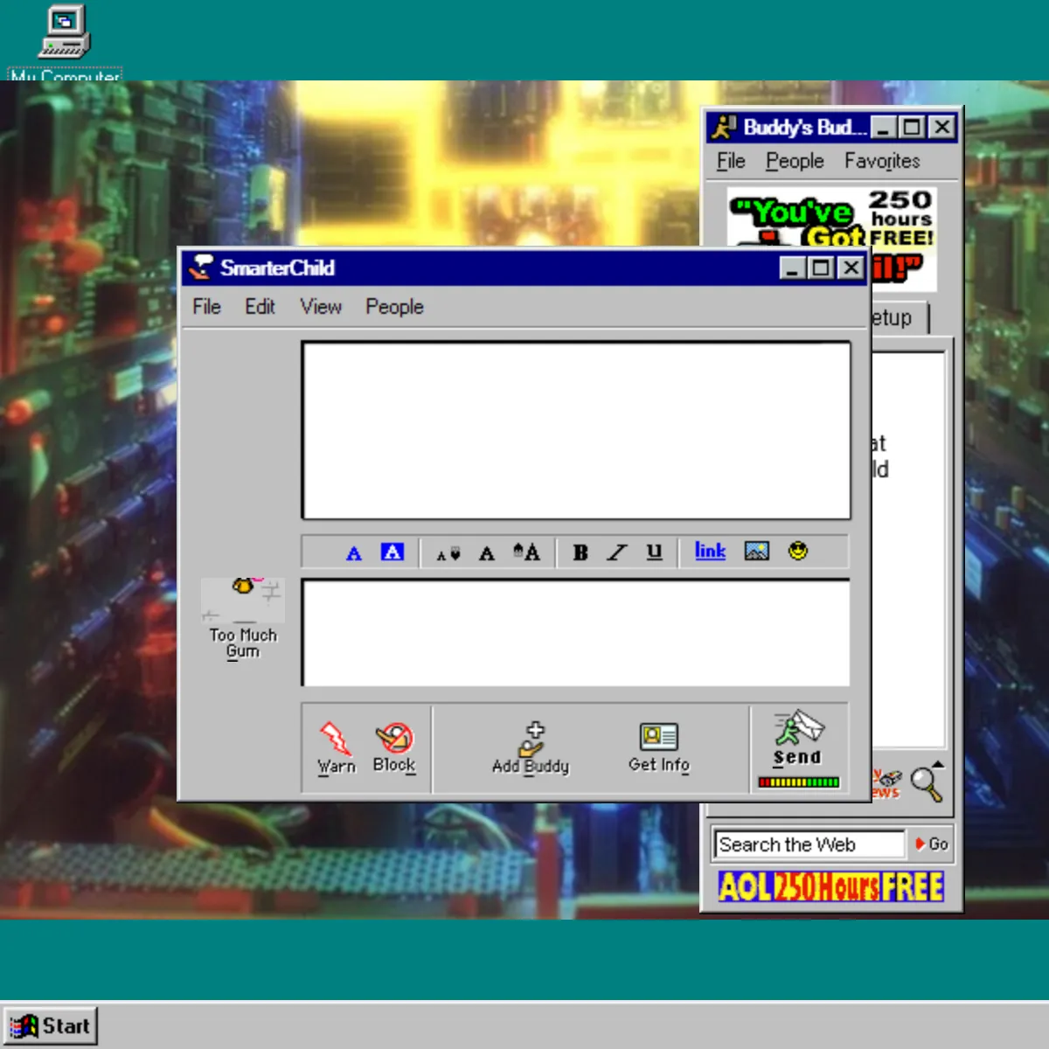This screenshot has height=1049, width=1049.
Task: Maximize the SmarterChild window
Action: tap(821, 267)
